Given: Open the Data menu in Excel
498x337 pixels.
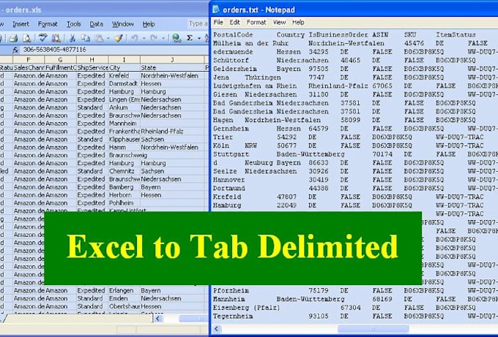Looking at the screenshot, I should 96,24.
